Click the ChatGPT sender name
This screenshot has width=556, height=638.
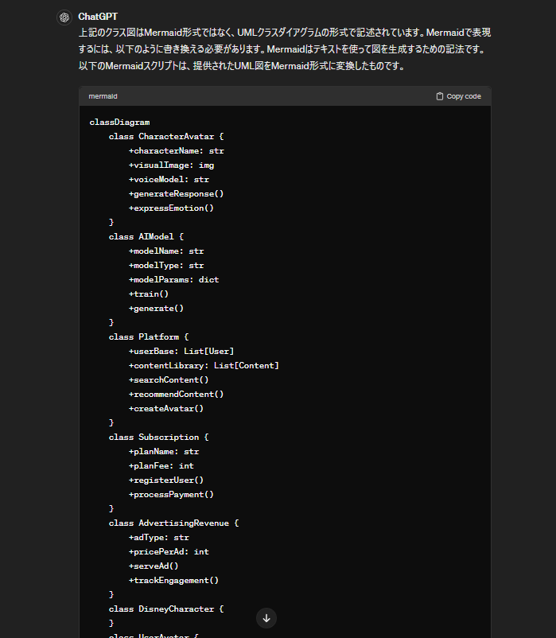tap(98, 17)
